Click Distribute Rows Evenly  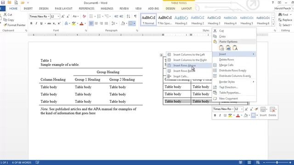pos(234,71)
